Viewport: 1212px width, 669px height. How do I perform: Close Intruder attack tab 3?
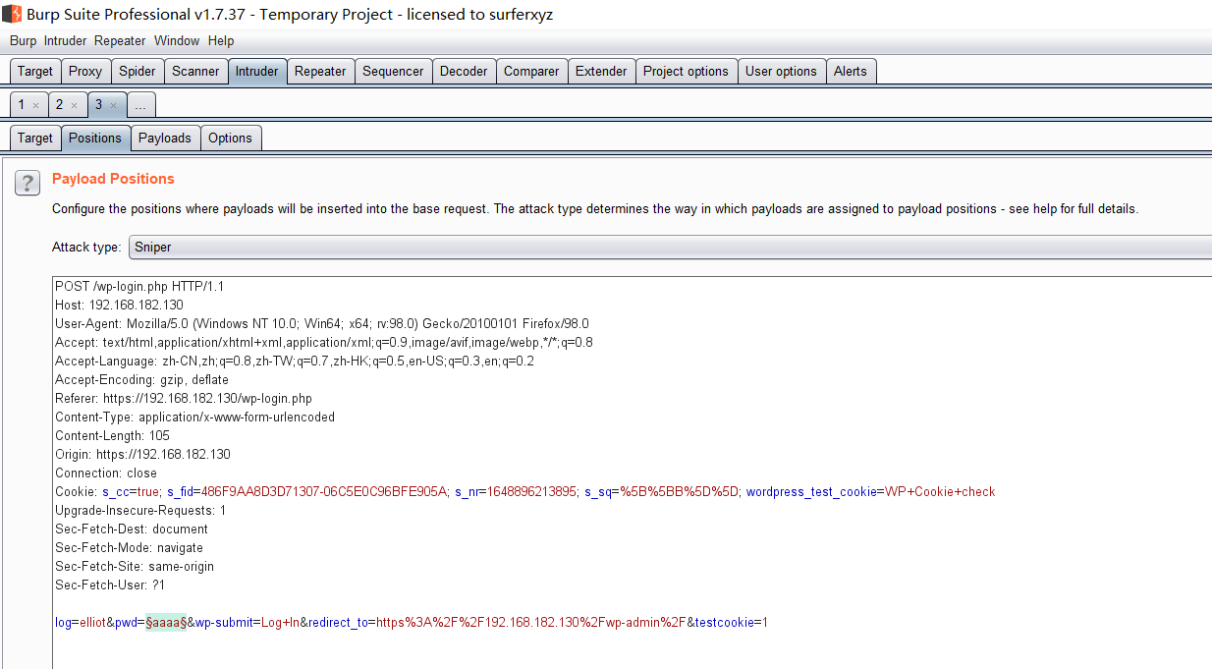click(x=113, y=105)
